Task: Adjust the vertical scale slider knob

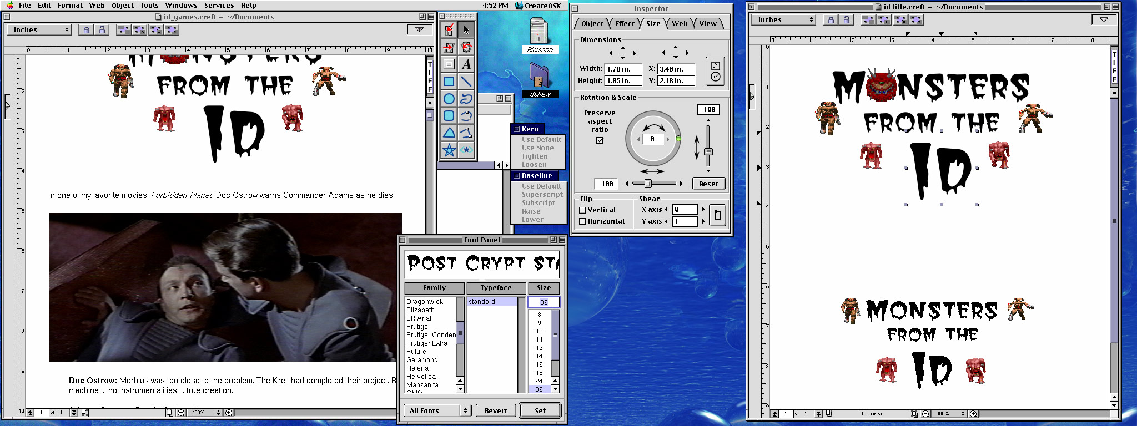Action: coord(708,151)
